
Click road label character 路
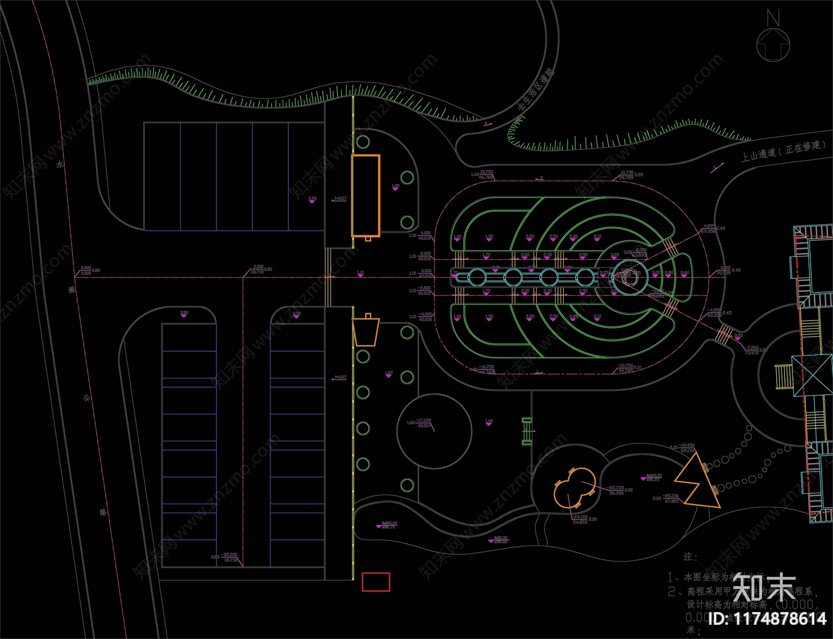click(x=103, y=512)
